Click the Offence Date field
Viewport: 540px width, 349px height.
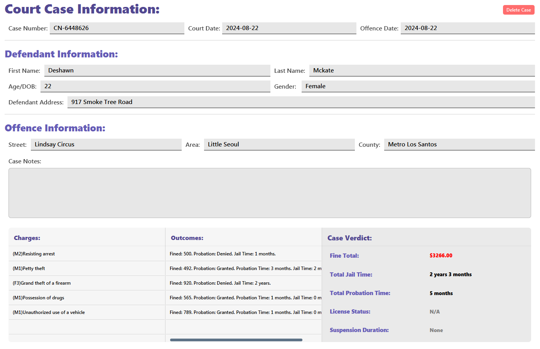click(467, 28)
